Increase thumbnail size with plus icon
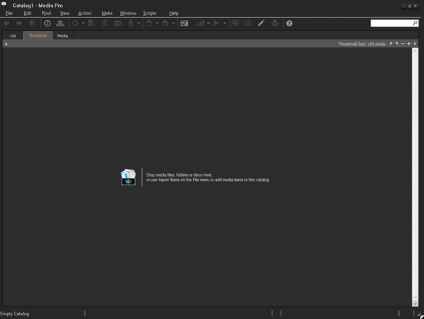This screenshot has width=424, height=319. (x=409, y=44)
